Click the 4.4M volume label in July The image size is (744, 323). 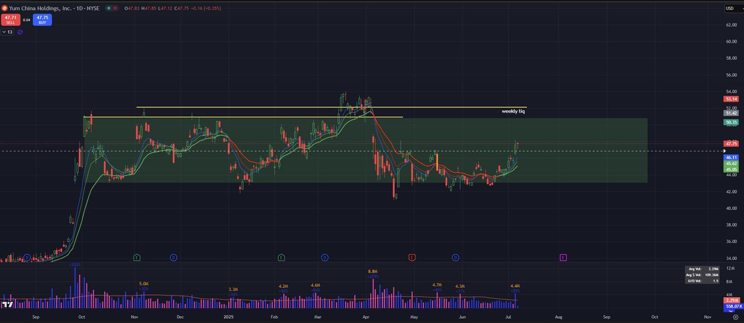pyautogui.click(x=515, y=286)
